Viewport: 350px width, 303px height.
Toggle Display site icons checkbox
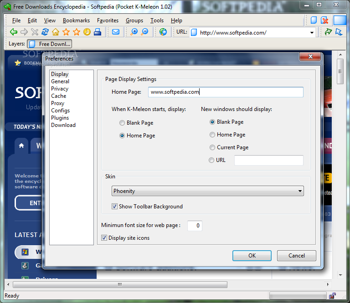tap(104, 238)
